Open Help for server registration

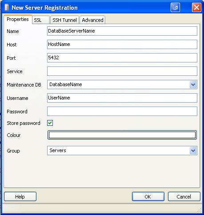tap(20, 197)
